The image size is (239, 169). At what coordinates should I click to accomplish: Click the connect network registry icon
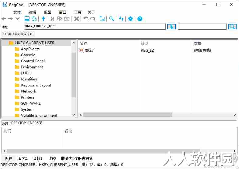coord(34,19)
